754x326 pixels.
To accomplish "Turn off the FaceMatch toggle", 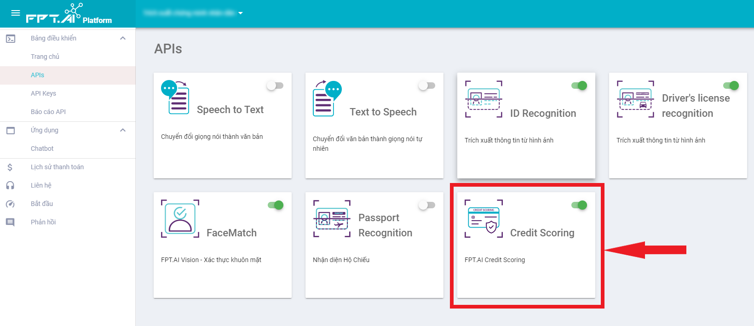I will tap(276, 205).
